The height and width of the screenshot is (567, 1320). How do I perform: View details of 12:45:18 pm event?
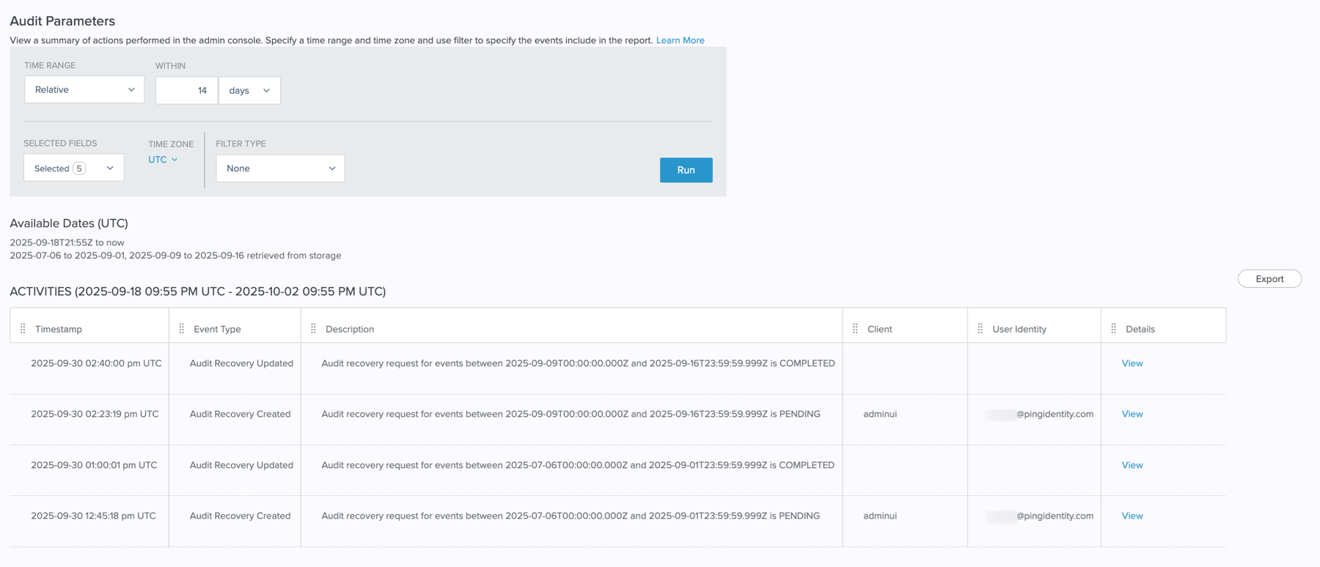pos(1132,516)
